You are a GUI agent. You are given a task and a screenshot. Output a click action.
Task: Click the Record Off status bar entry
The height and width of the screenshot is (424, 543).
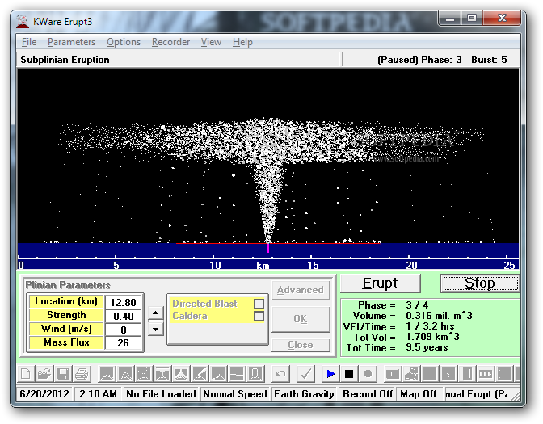(368, 394)
